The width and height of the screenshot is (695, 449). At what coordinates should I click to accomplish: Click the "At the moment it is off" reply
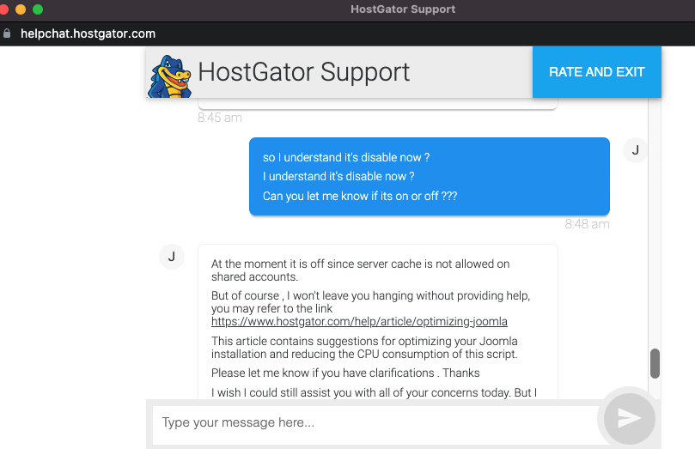[x=360, y=270]
